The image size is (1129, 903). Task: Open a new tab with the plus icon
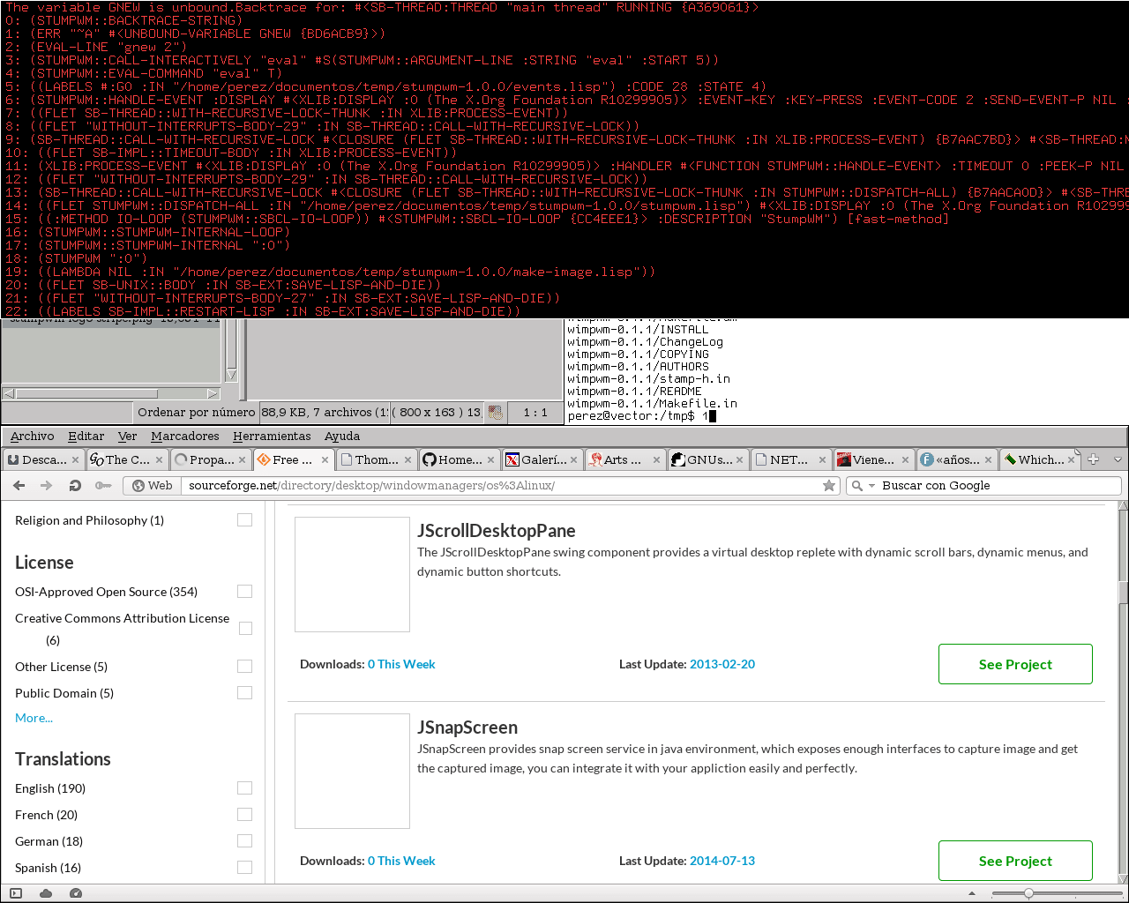coord(1094,459)
